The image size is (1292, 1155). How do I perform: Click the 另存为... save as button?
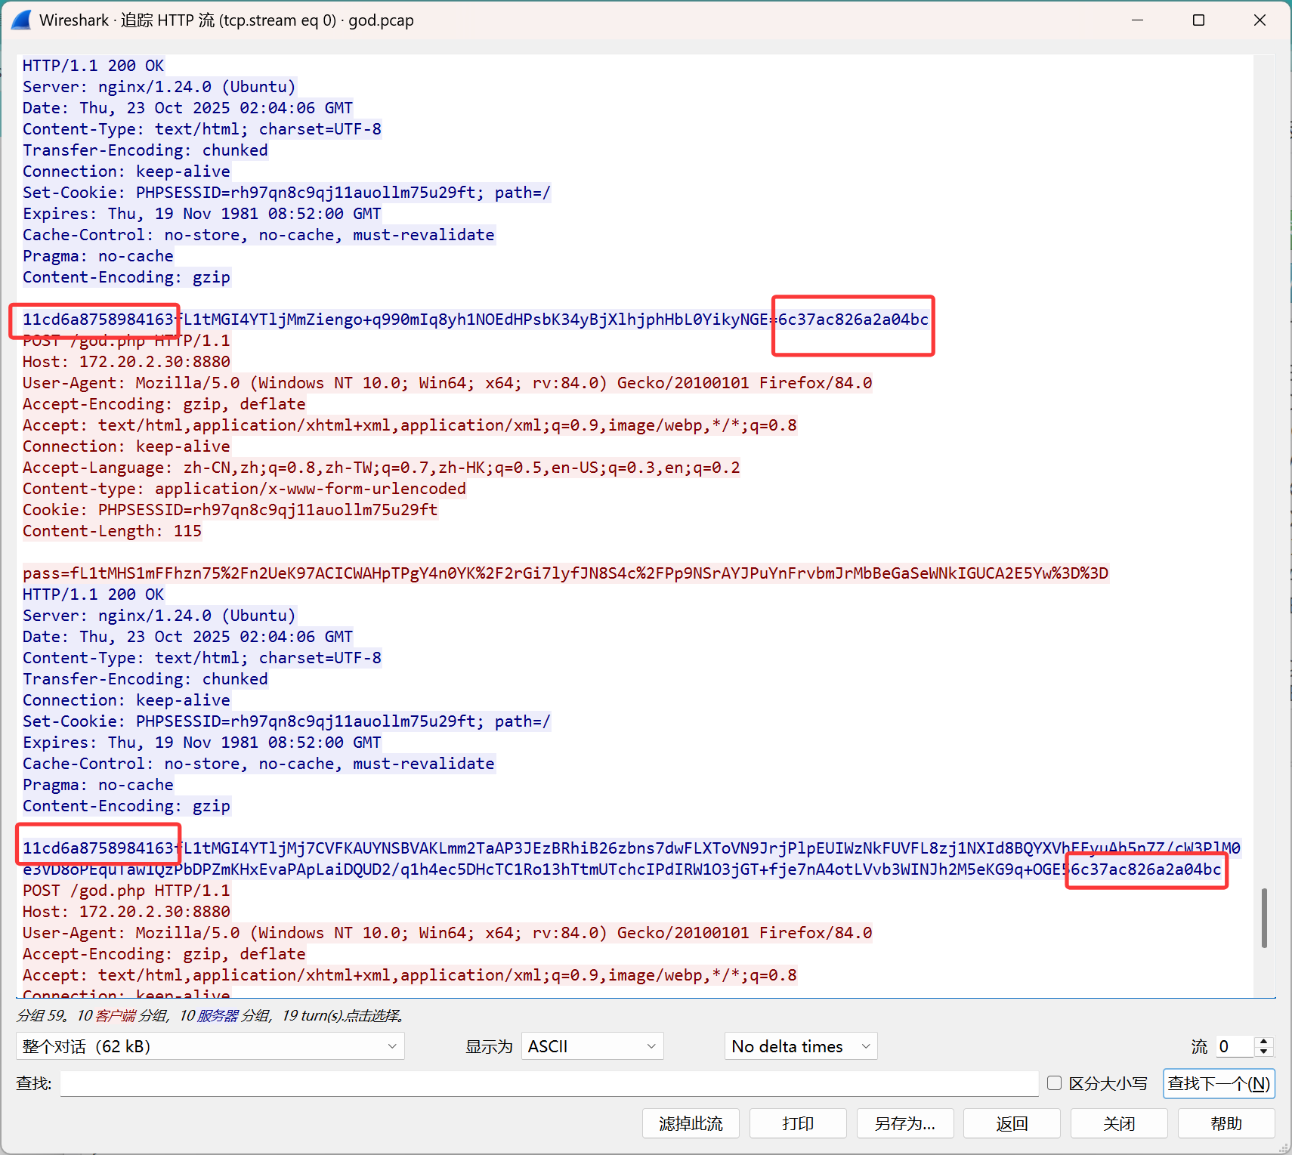point(905,1123)
